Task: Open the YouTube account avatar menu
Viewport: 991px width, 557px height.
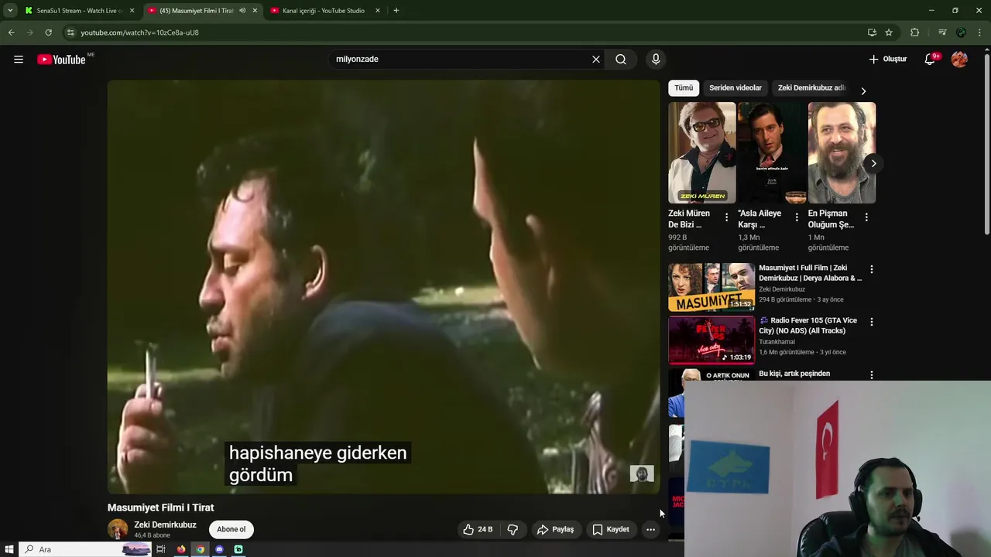Action: [x=959, y=60]
